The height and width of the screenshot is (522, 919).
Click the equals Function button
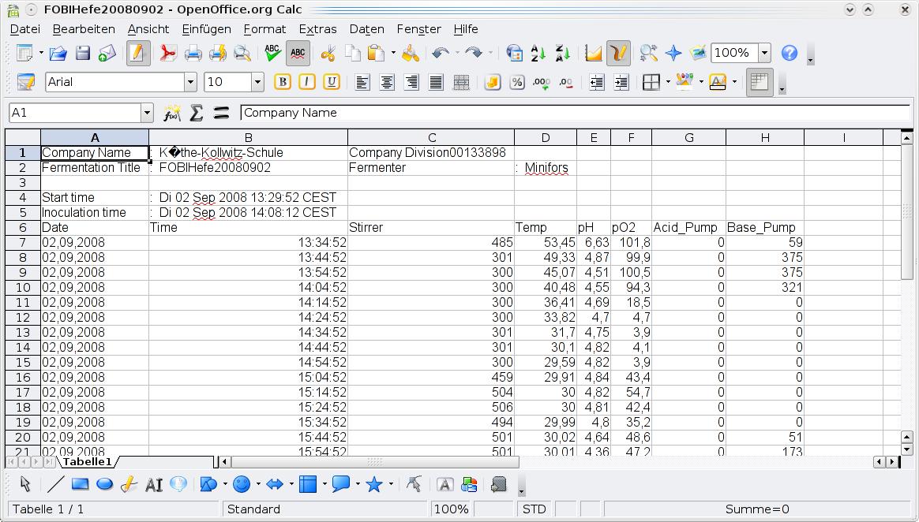(x=221, y=112)
